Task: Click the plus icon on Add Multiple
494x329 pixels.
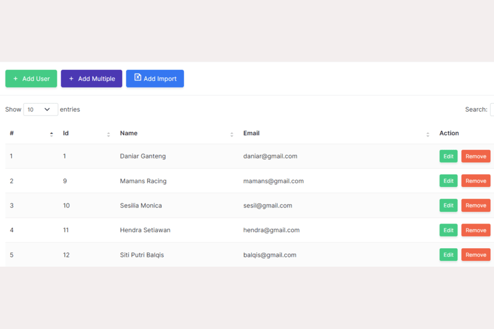Action: (71, 79)
